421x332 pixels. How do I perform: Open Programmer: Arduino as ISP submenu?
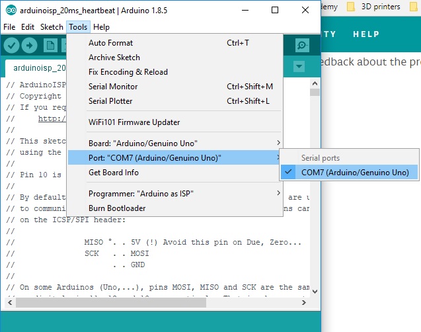click(174, 193)
